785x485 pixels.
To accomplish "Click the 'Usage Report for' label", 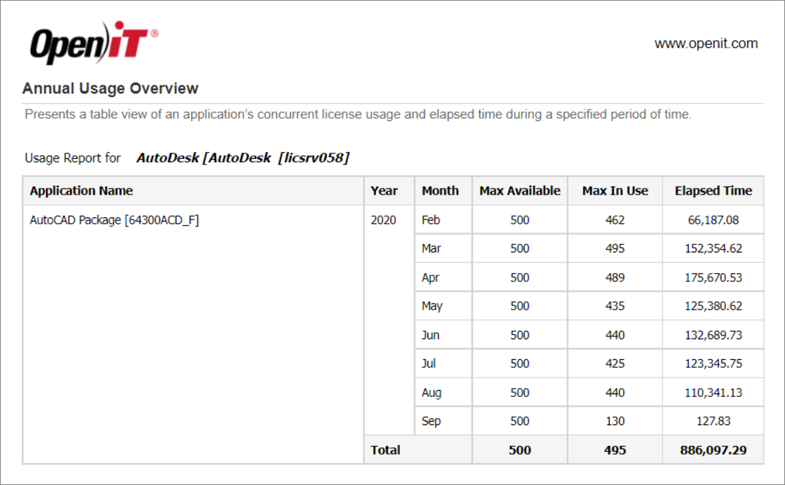I will click(x=73, y=158).
